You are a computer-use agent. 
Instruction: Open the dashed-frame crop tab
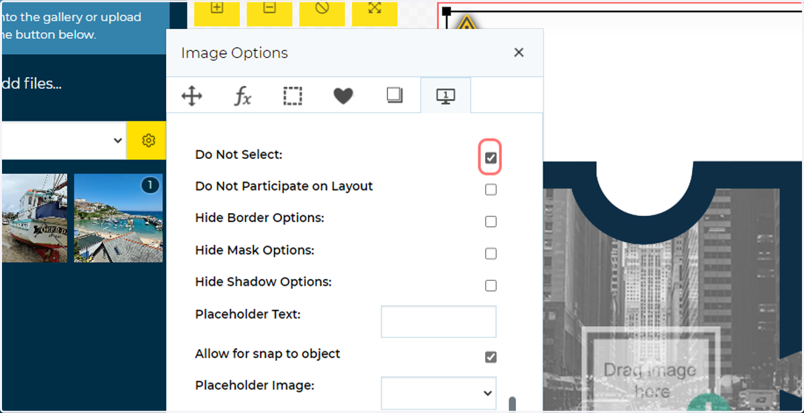click(x=293, y=96)
